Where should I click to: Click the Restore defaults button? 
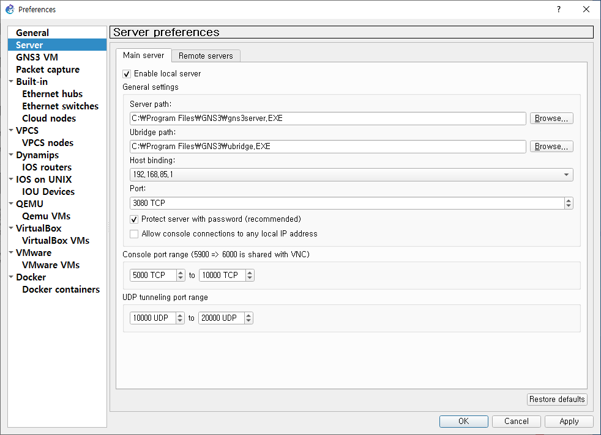click(557, 400)
